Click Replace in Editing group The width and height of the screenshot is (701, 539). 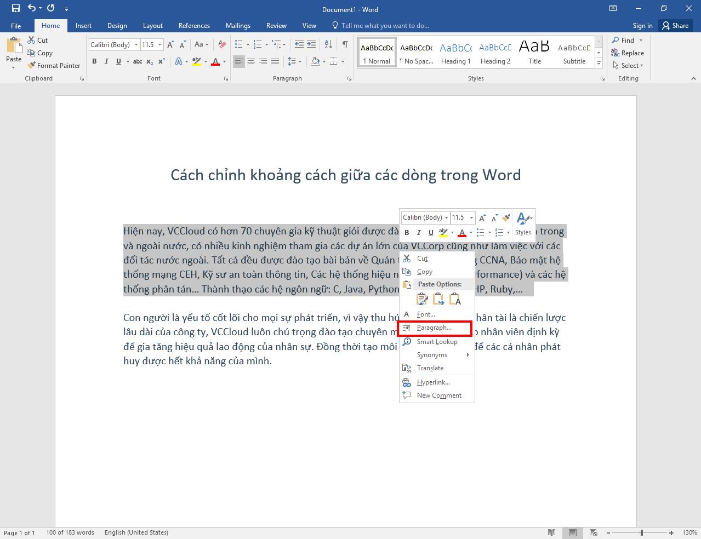tap(628, 53)
